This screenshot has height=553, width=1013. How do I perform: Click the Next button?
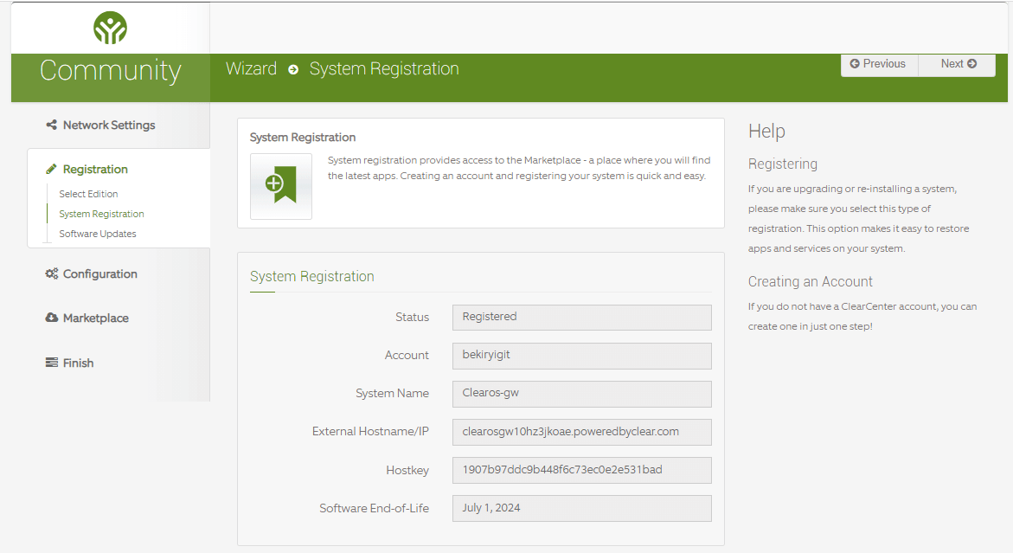[x=956, y=64]
